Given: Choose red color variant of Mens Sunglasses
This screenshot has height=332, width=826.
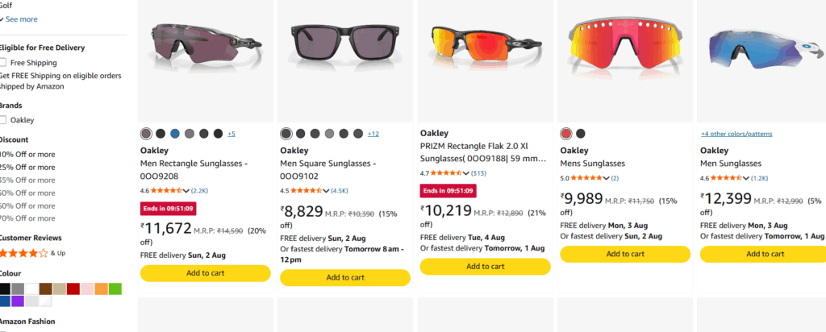Looking at the screenshot, I should 565,134.
